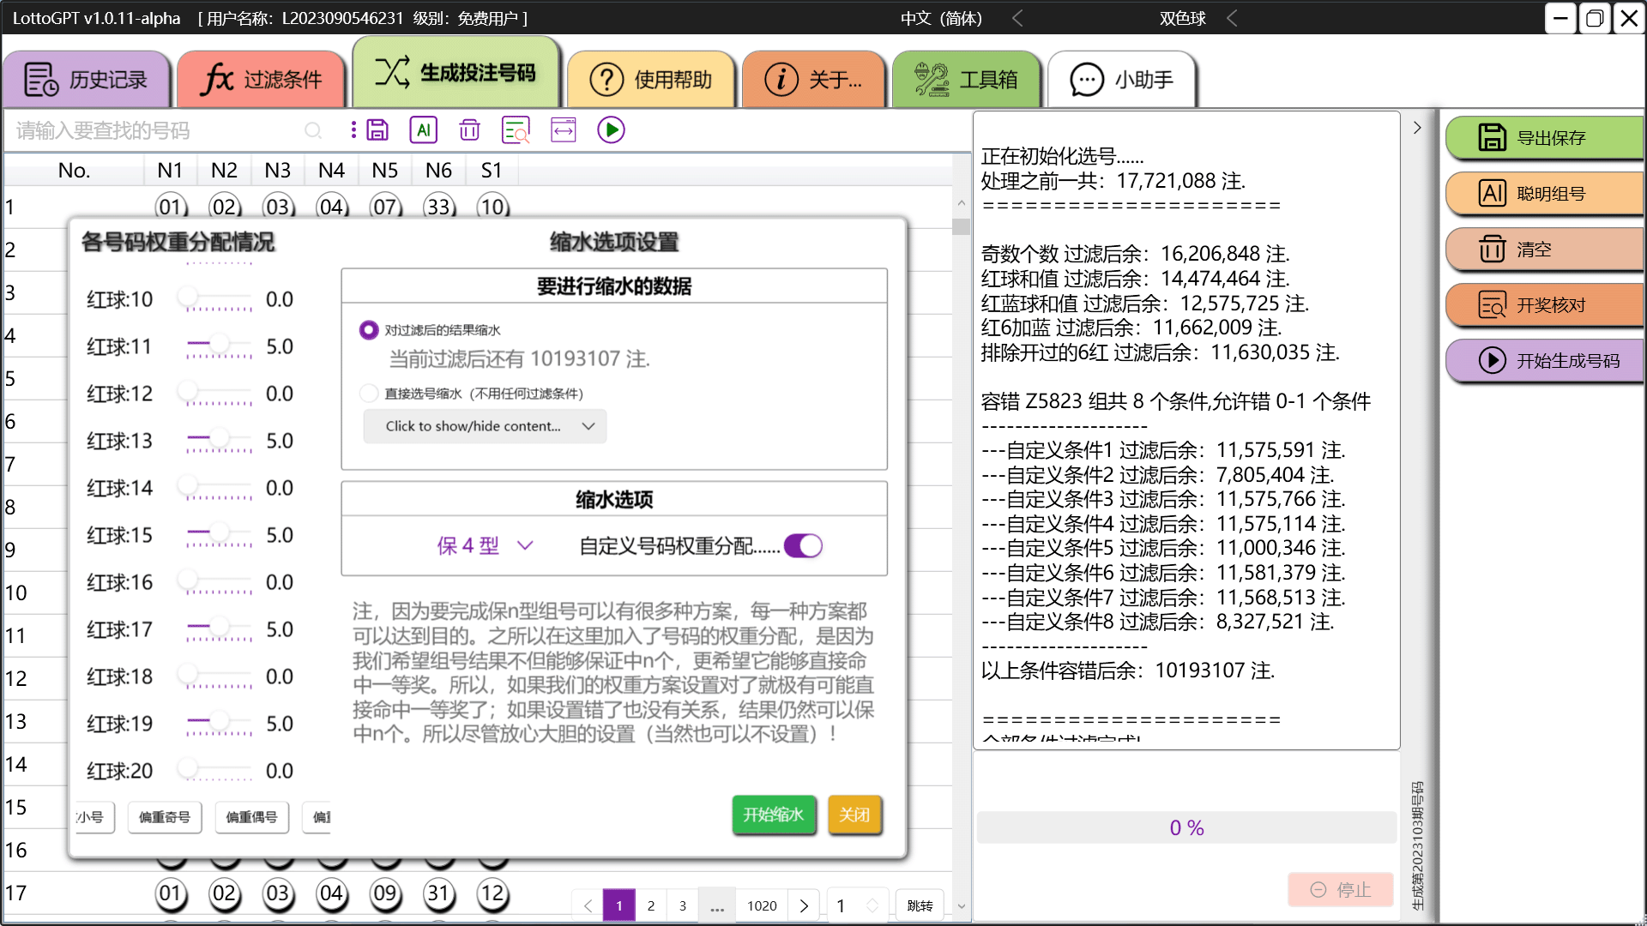Image resolution: width=1647 pixels, height=926 pixels.
Task: Click the arrow beside 中文 (简体)
Action: (x=1017, y=18)
